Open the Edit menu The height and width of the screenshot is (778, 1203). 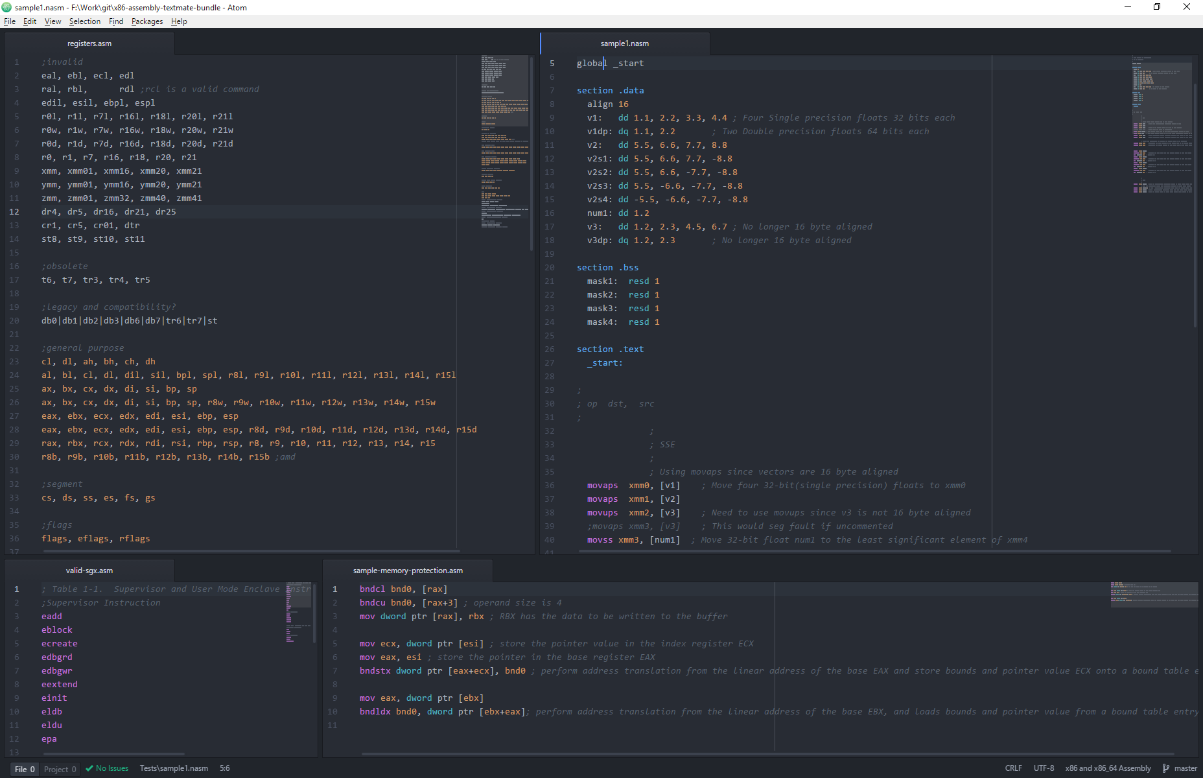(x=30, y=21)
